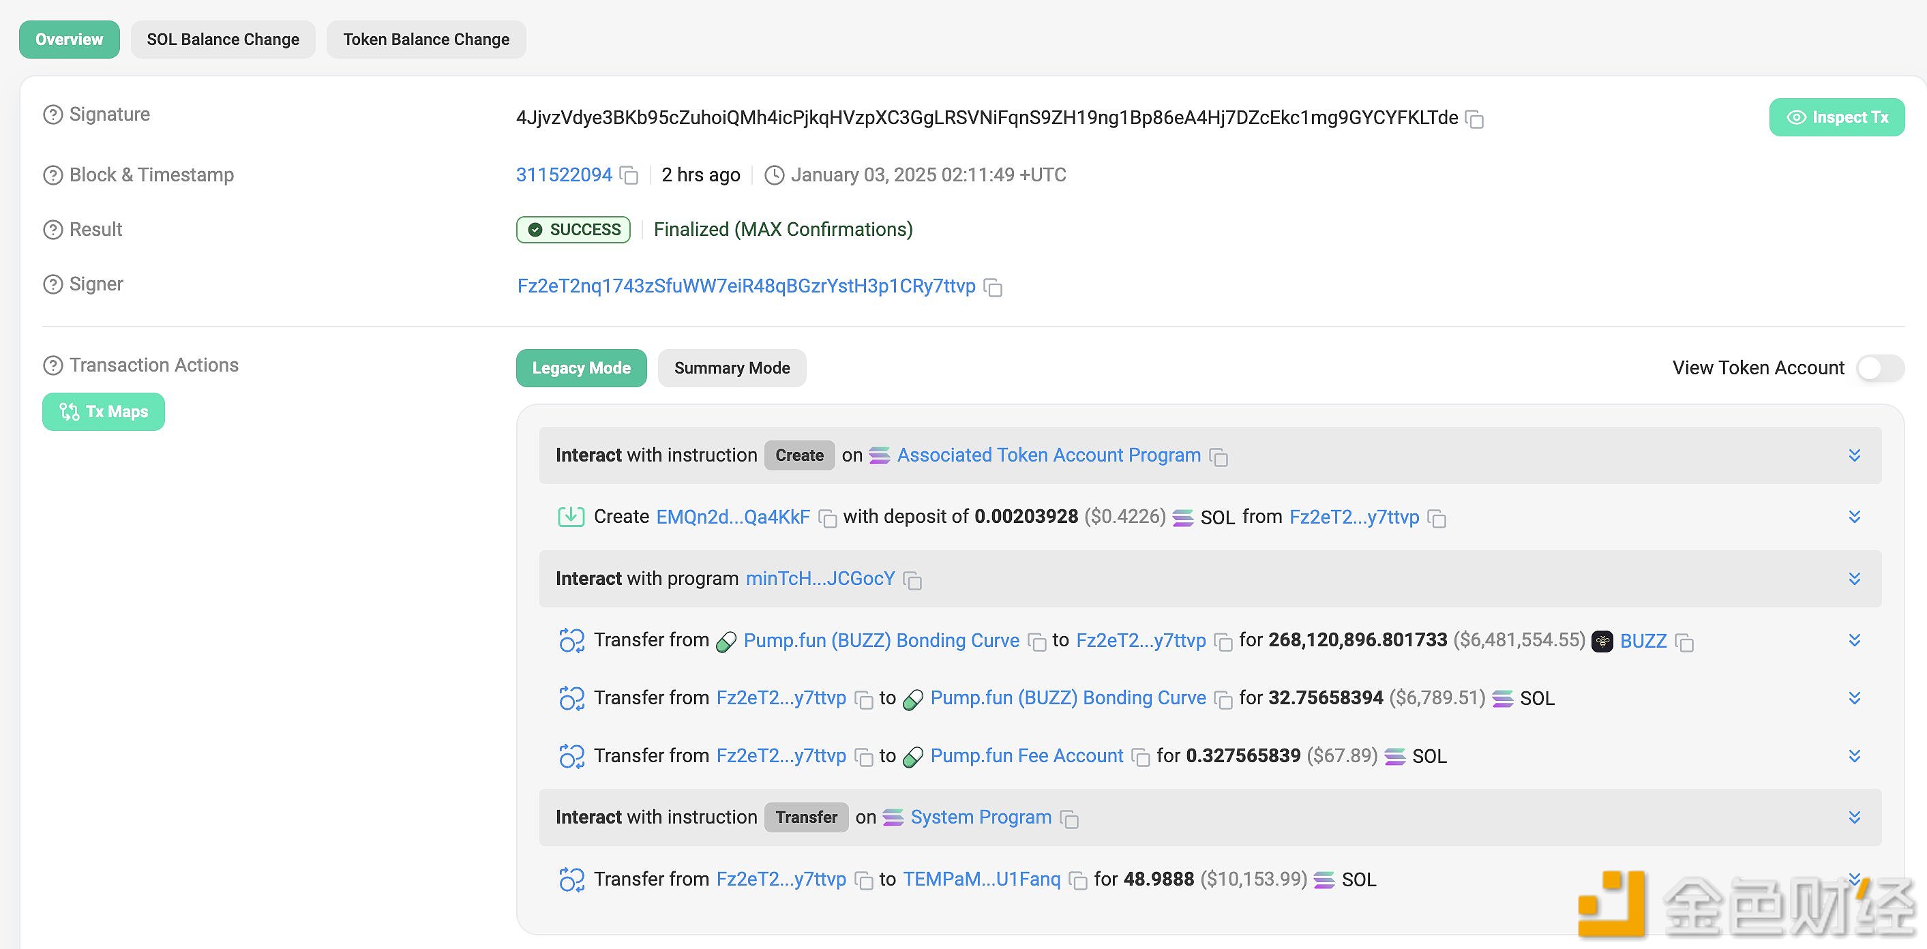Click Signer help question-mark icon
Image resolution: width=1927 pixels, height=949 pixels.
53,284
